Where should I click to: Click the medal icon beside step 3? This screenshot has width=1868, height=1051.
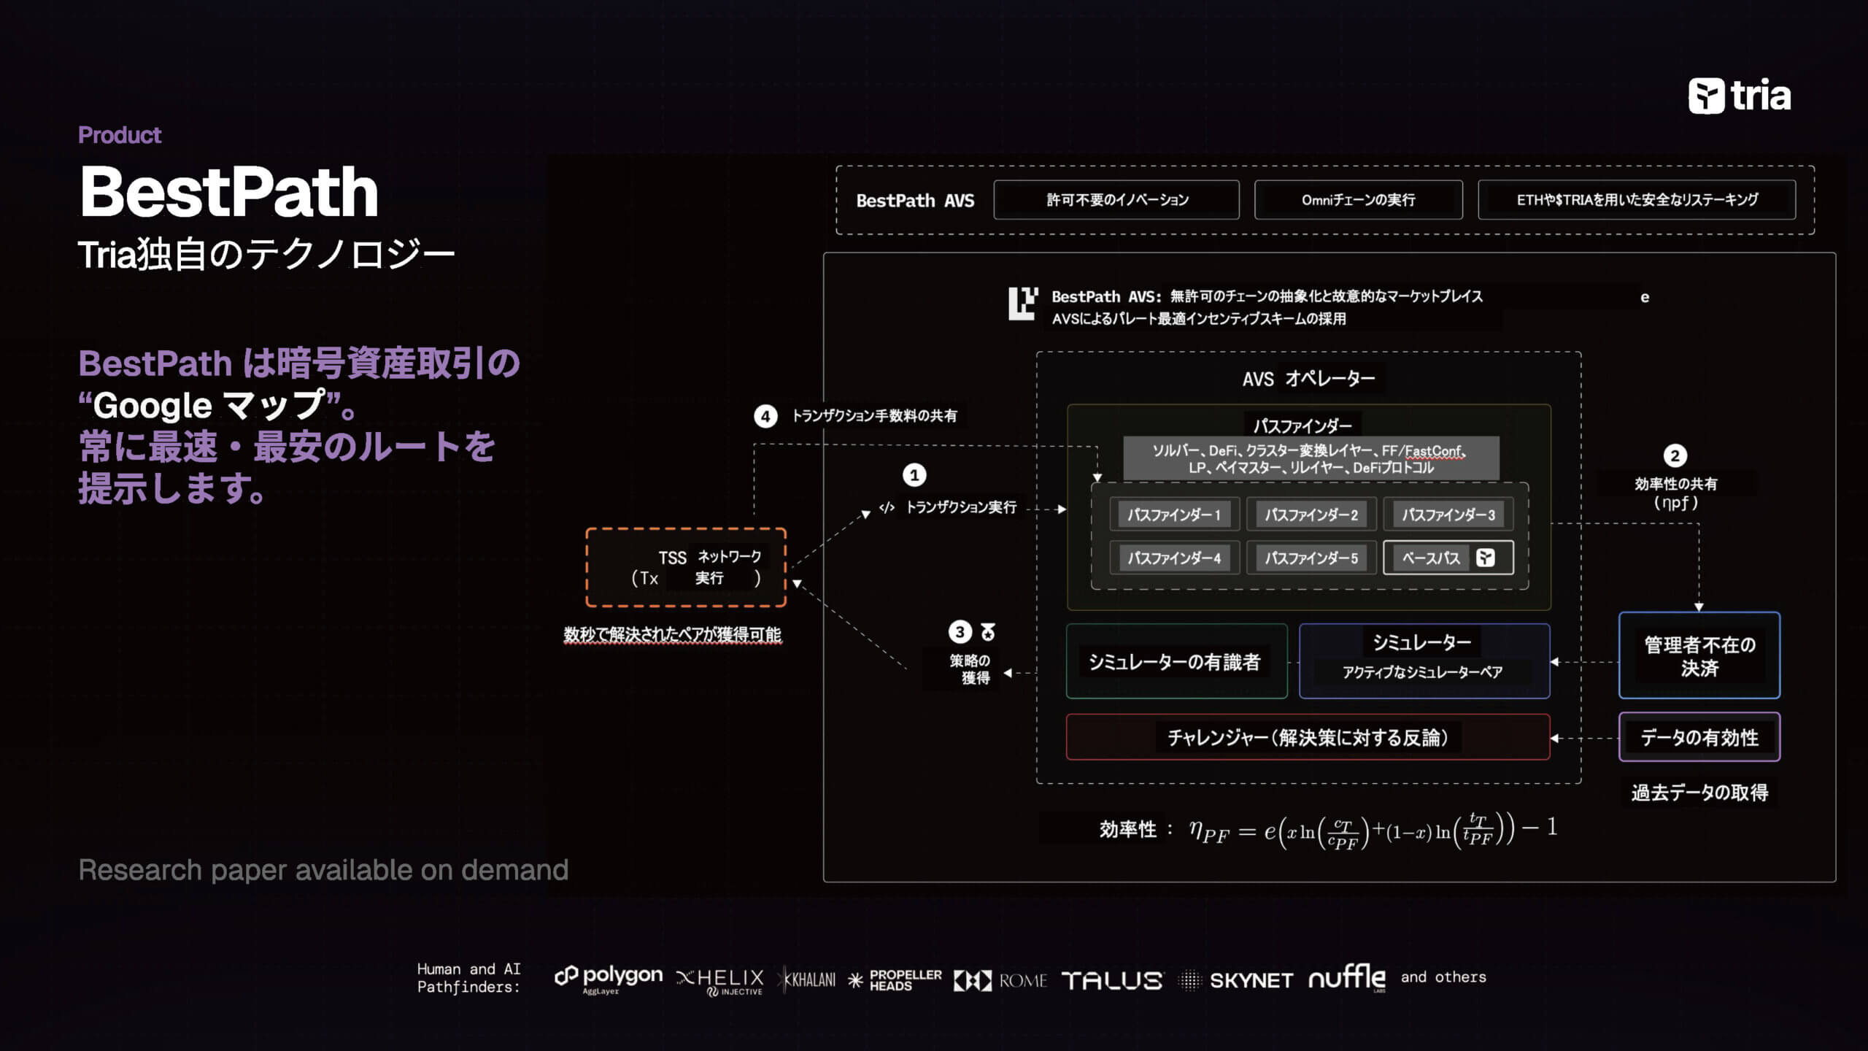click(988, 631)
